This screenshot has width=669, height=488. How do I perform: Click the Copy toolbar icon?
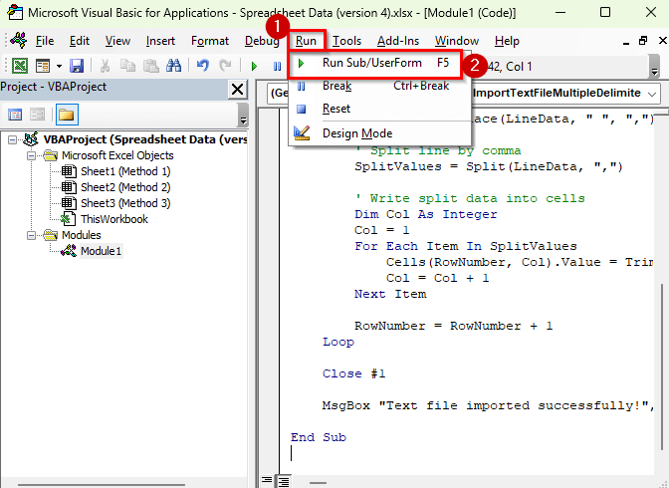coord(127,66)
